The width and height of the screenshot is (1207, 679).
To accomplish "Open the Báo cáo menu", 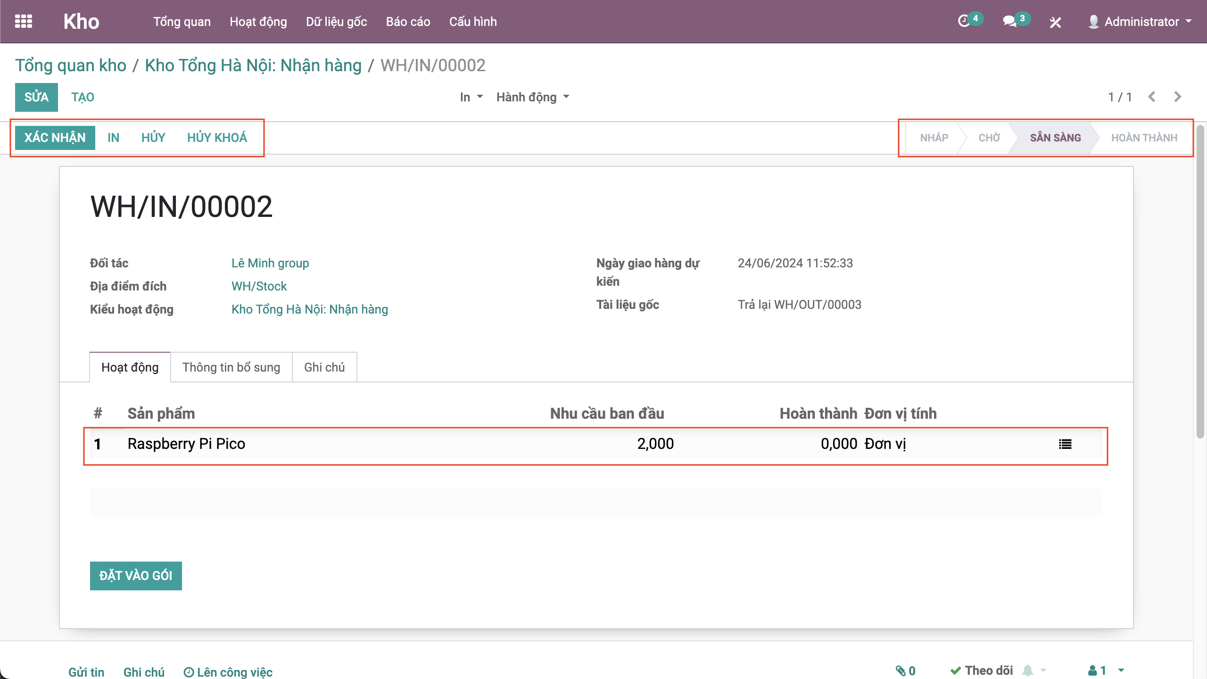I will click(408, 22).
